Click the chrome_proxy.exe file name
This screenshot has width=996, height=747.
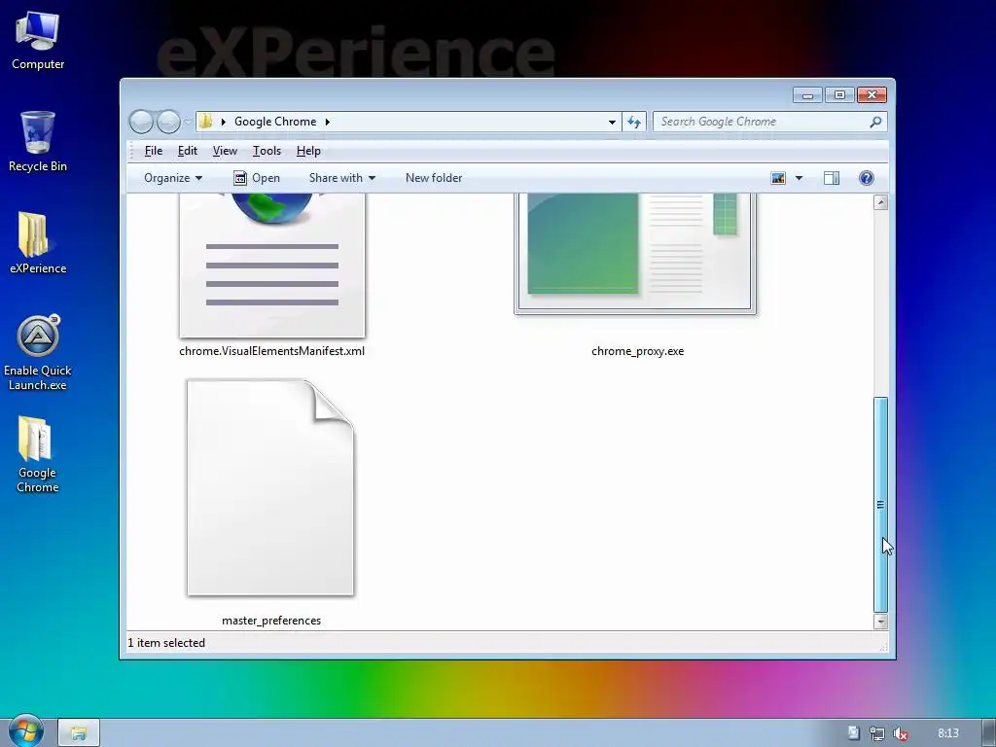coord(638,351)
